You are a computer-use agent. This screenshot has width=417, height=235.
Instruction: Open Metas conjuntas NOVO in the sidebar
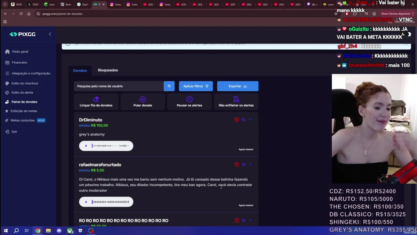click(x=25, y=120)
